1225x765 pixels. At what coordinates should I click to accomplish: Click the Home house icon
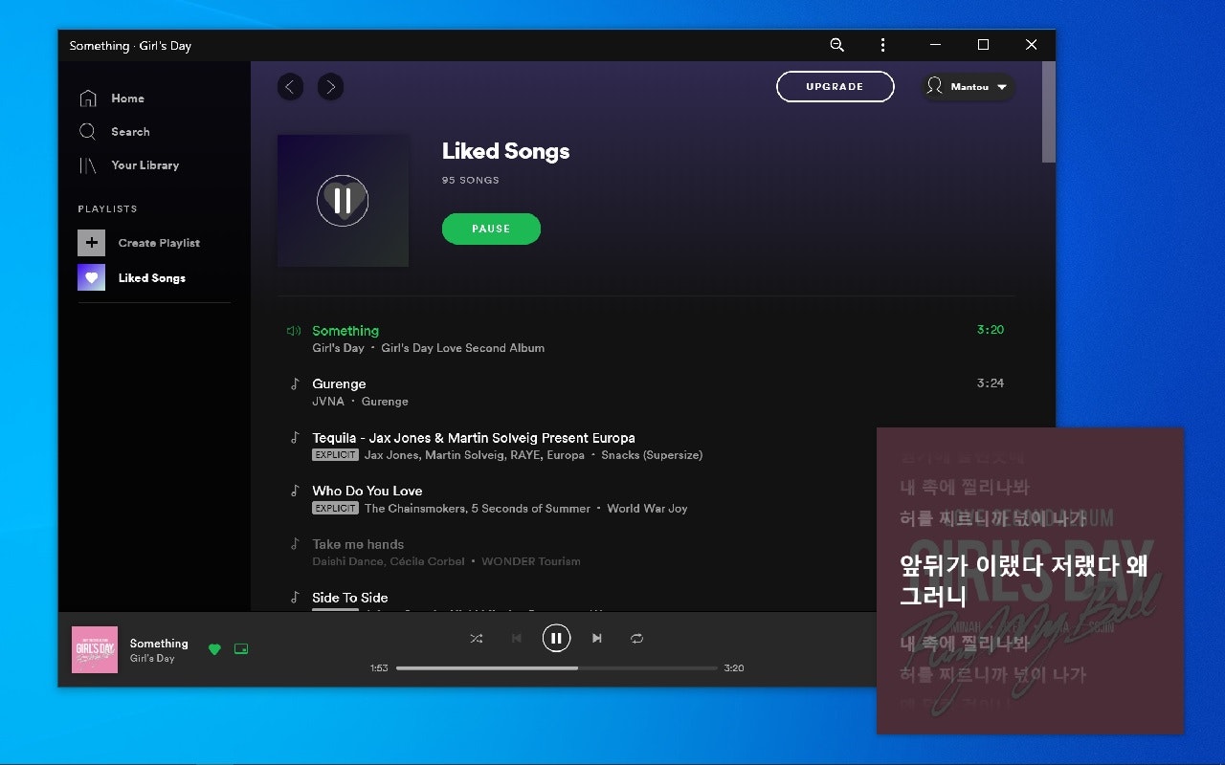88,98
